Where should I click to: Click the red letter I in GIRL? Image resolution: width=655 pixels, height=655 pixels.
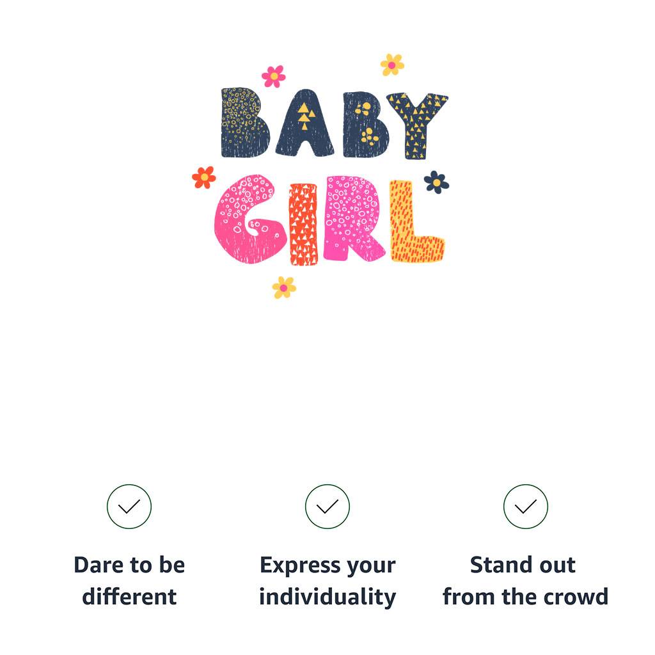point(304,224)
